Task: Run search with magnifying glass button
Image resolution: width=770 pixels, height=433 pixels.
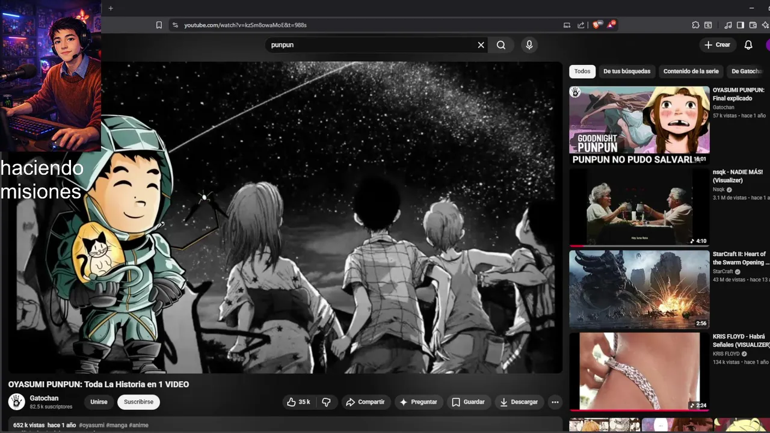Action: coord(501,45)
